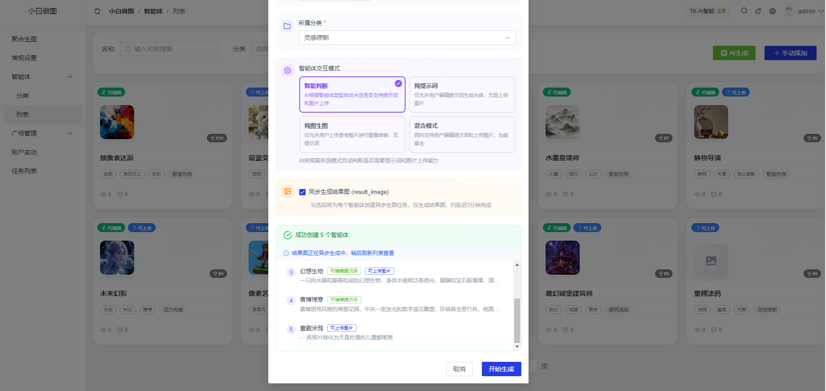826x391 pixels.
Task: Click 建筑渲染 tag on 魔幻城堡建筑师 card
Action: coord(619,310)
